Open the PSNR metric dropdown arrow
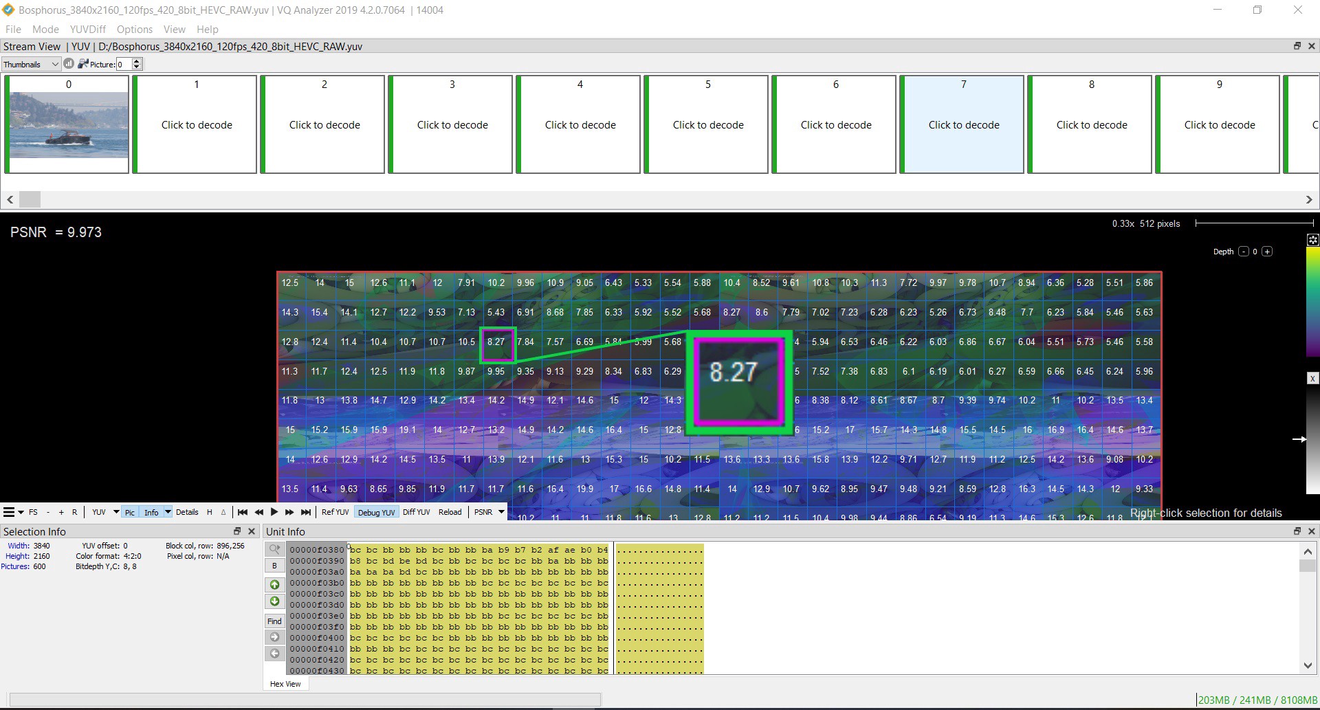This screenshot has height=710, width=1320. click(501, 512)
